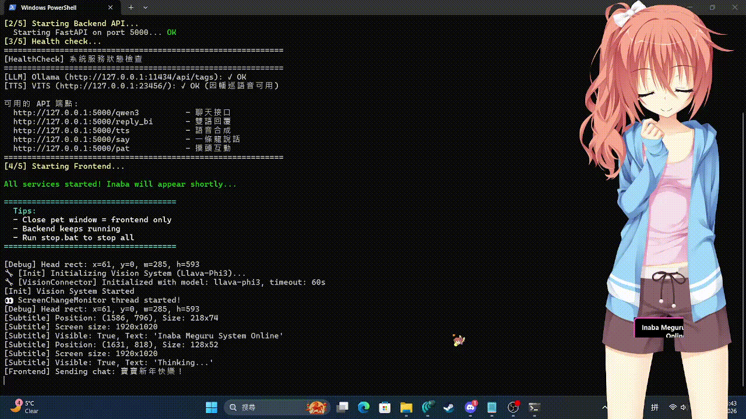This screenshot has width=746, height=419.
Task: Click the "語音合成" endpoint description
Action: 213,130
